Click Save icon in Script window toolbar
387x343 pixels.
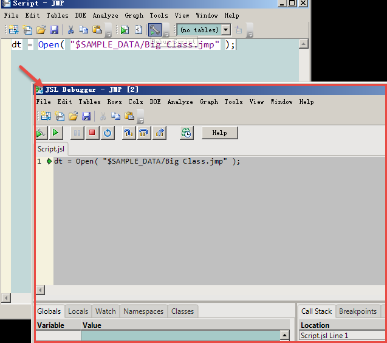pos(54,30)
